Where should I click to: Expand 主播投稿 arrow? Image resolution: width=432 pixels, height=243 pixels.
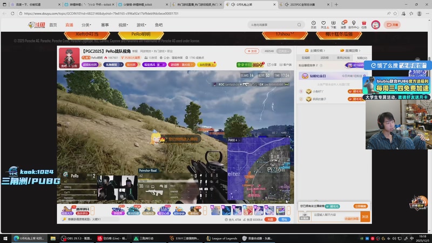coord(325,50)
